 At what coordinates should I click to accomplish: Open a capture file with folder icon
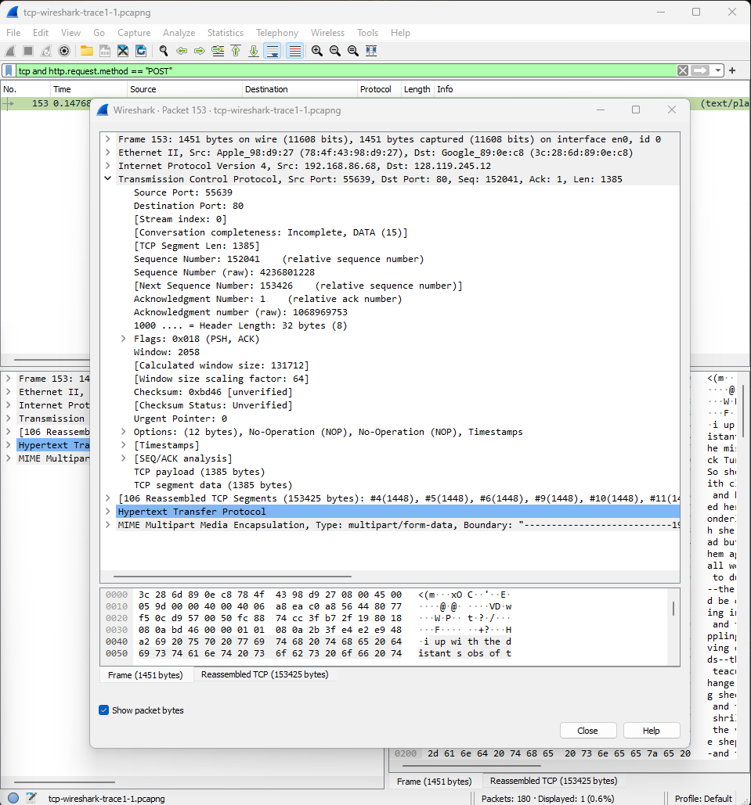click(87, 51)
